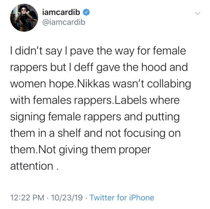Click the word "focusing" in the tweet
210x209 pixels.
tap(145, 134)
